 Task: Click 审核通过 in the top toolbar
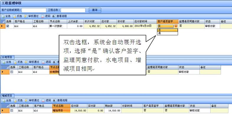32,16
